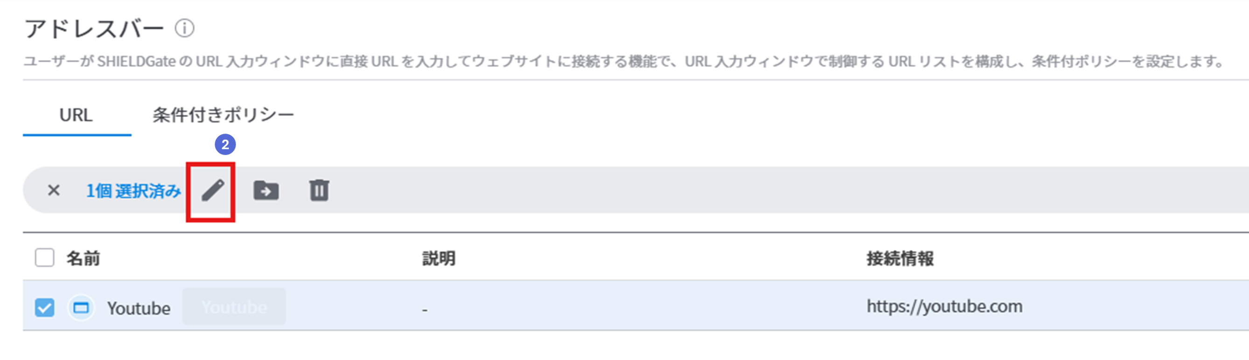Clear selection with the X icon
This screenshot has height=360, width=1249.
click(x=54, y=190)
